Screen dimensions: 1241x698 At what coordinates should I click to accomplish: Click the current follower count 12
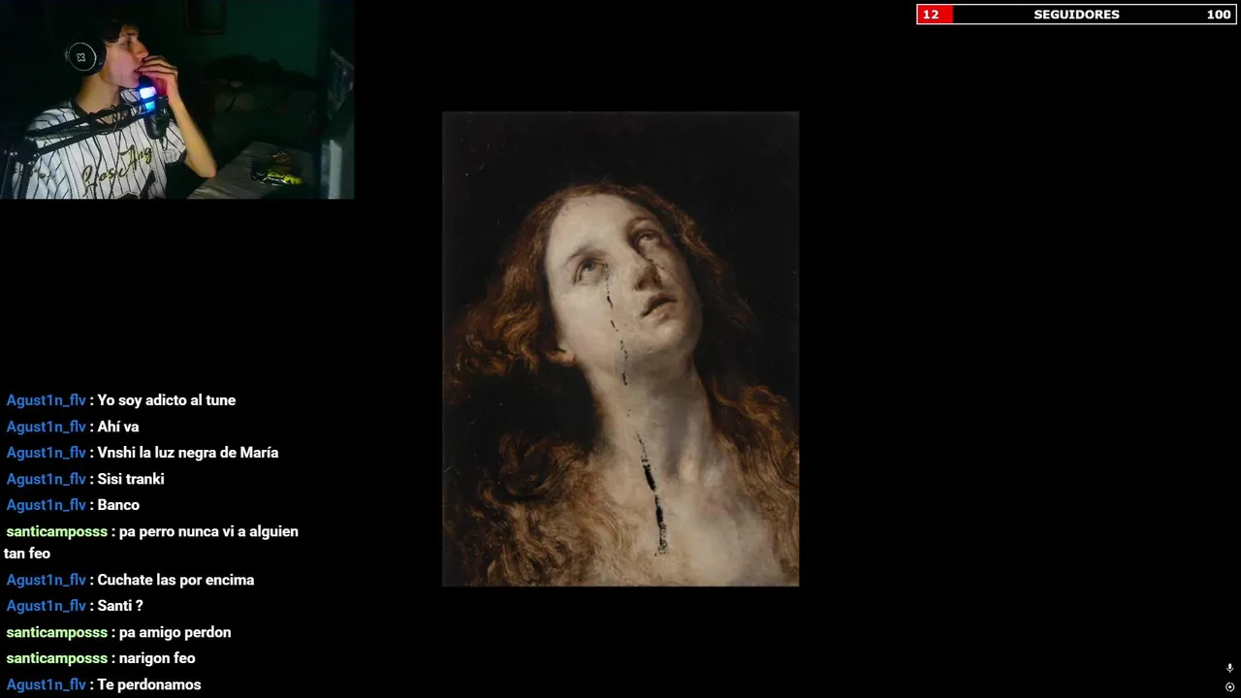pos(931,15)
